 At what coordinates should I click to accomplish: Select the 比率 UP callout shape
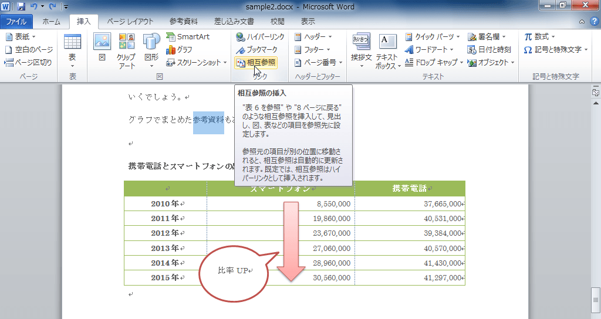pyautogui.click(x=235, y=273)
